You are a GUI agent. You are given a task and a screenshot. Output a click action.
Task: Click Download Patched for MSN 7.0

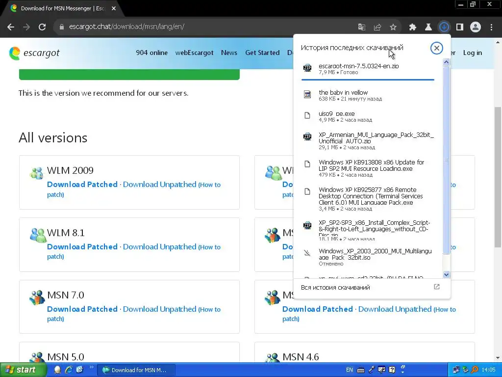(x=82, y=309)
